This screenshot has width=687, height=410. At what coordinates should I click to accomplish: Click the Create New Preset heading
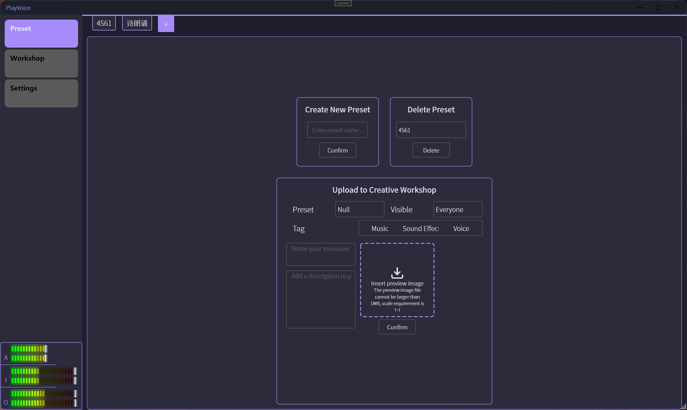coord(338,110)
